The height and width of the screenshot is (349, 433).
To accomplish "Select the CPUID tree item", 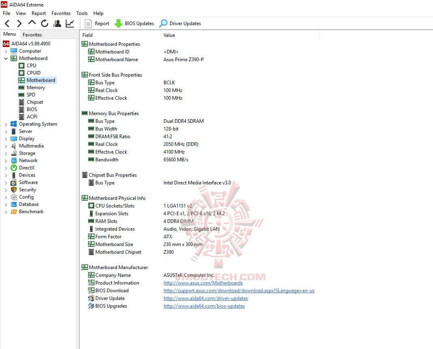I will (33, 73).
